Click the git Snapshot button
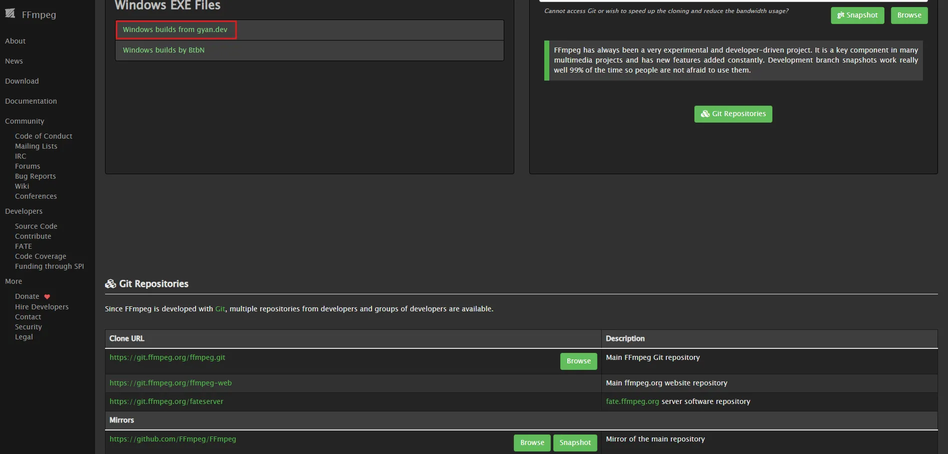The width and height of the screenshot is (948, 454). coord(857,16)
